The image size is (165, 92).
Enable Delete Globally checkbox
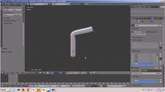[x=2, y=52]
